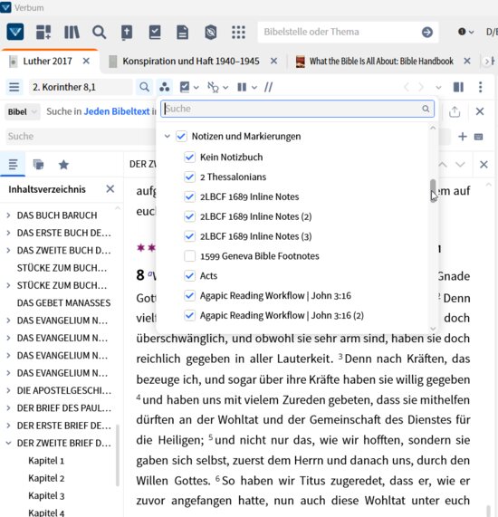Switch to Konspiration und Haft 1940–1945 tab
This screenshot has width=498, height=517.
coord(191,61)
